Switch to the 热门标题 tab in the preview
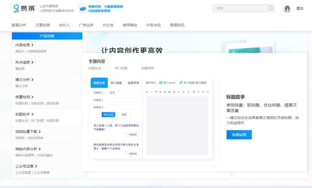 116,83
